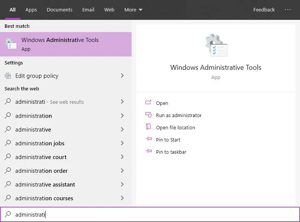The width and height of the screenshot is (300, 222).
Task: Expand chevron for 'administrati - See web results'
Action: pyautogui.click(x=122, y=101)
